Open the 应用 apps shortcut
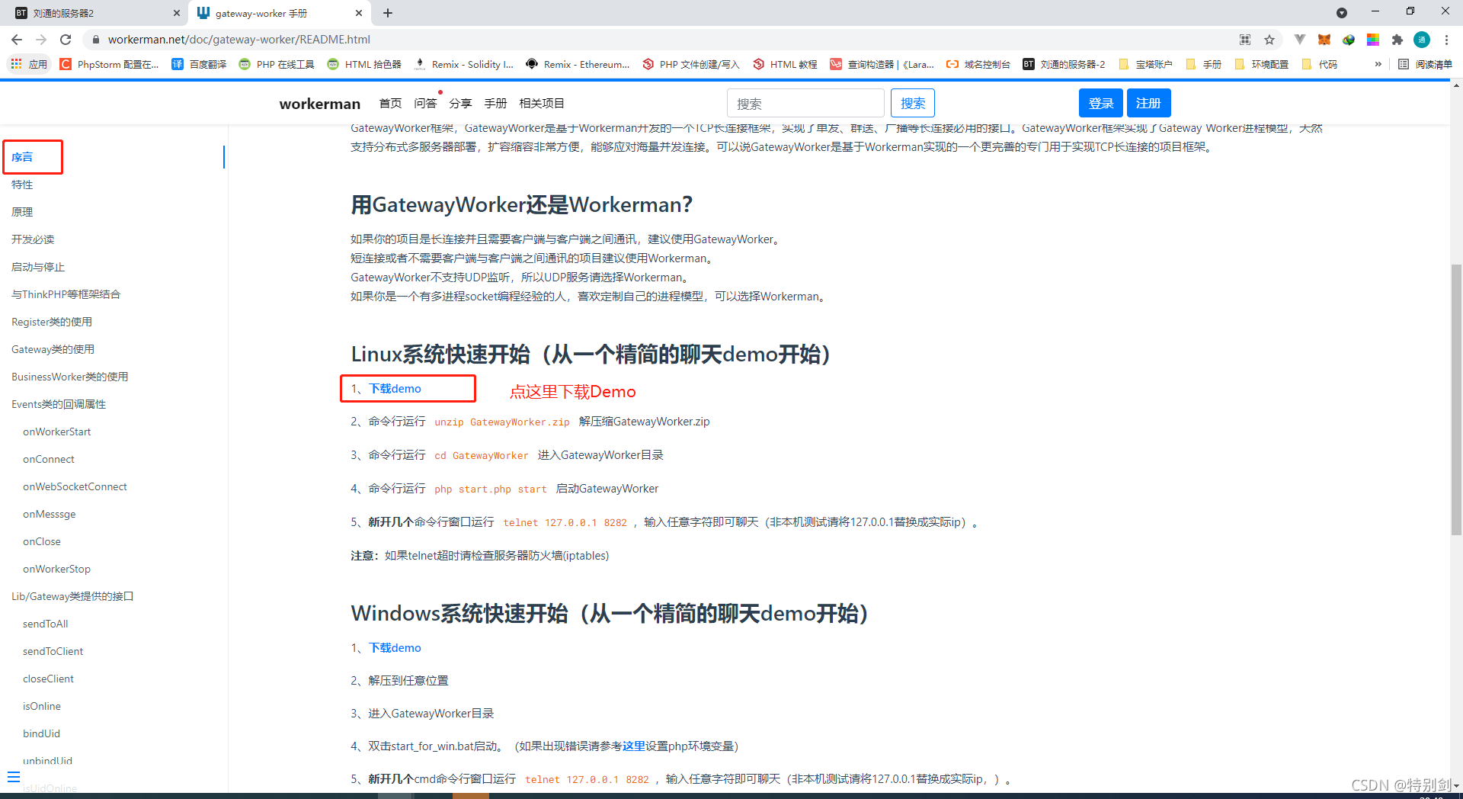 (29, 64)
